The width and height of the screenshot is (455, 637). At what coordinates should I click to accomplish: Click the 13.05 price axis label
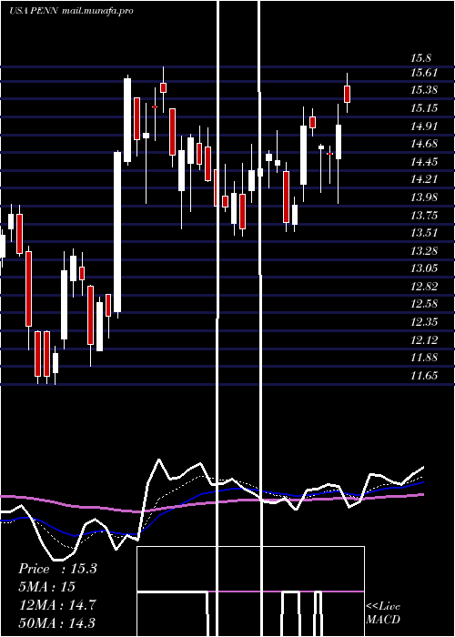(x=424, y=268)
